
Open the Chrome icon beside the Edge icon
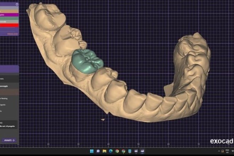(x=117, y=151)
